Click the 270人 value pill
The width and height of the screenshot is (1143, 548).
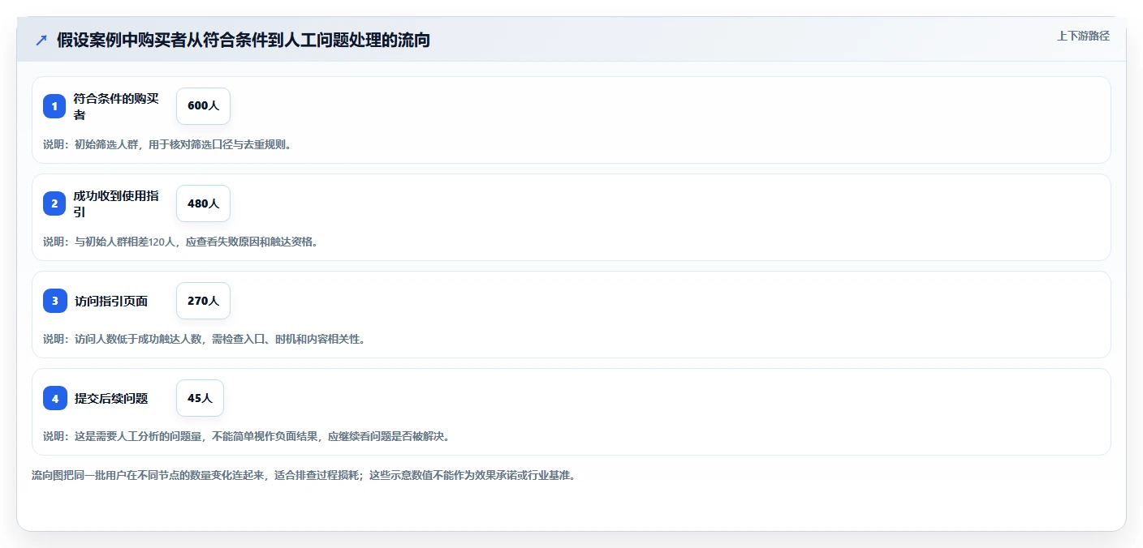[203, 301]
